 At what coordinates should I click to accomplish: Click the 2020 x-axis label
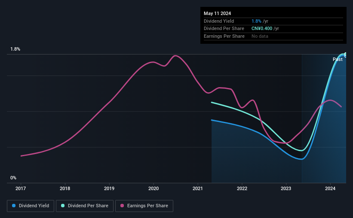153,188
